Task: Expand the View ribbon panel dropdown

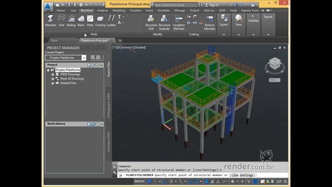Action: pos(239,35)
